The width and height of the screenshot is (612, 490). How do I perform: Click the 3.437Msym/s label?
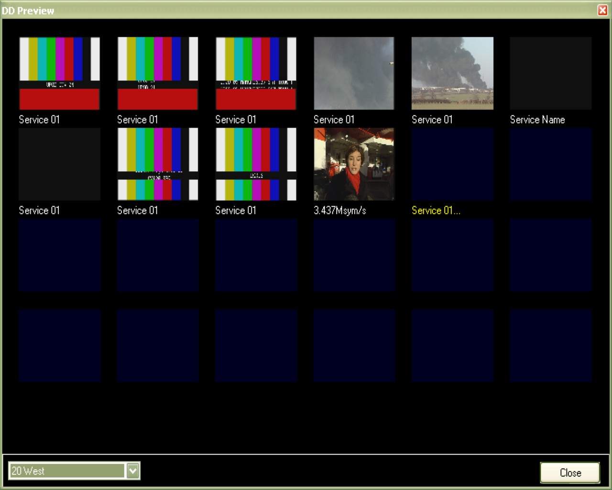pos(339,211)
